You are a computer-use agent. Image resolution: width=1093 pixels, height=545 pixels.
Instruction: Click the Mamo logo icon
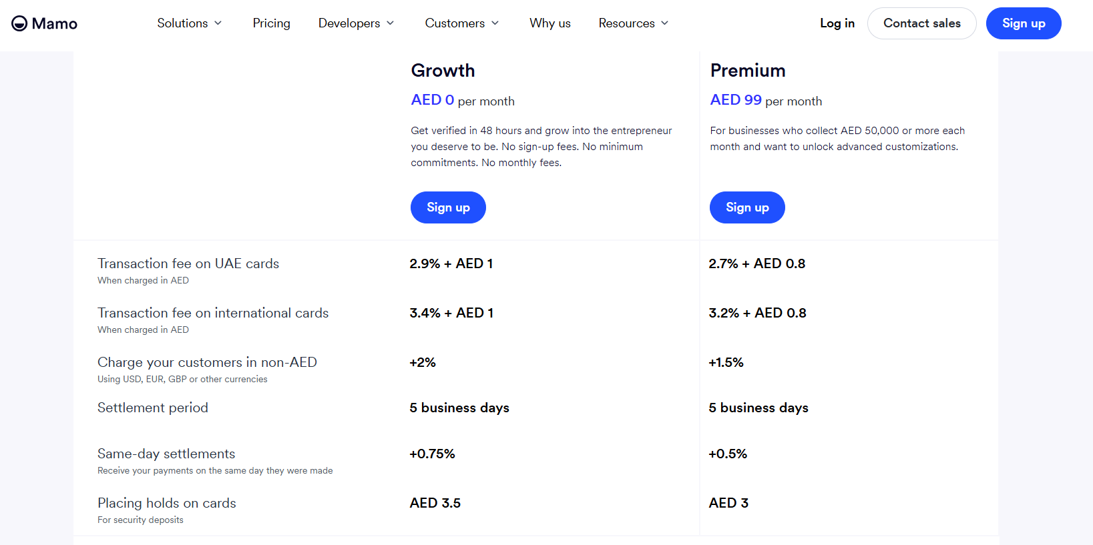pos(19,23)
